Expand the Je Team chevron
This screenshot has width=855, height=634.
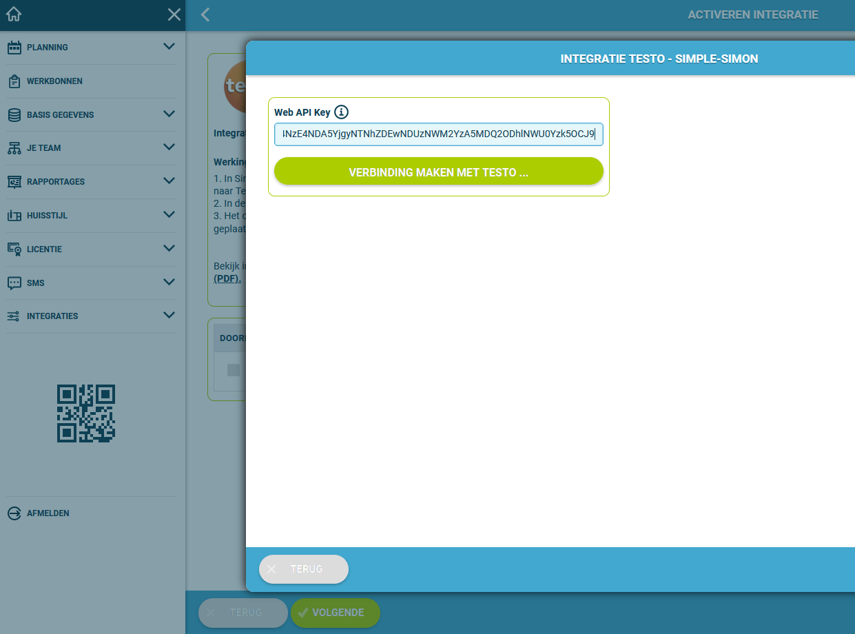(169, 147)
